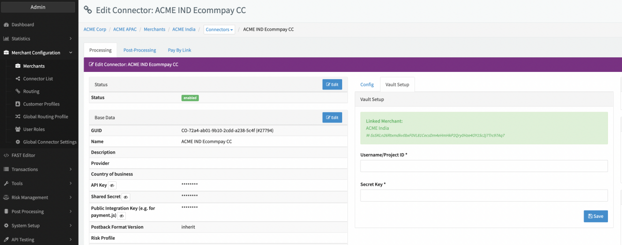Click the Global Routing Profile shuffle icon

(x=18, y=117)
